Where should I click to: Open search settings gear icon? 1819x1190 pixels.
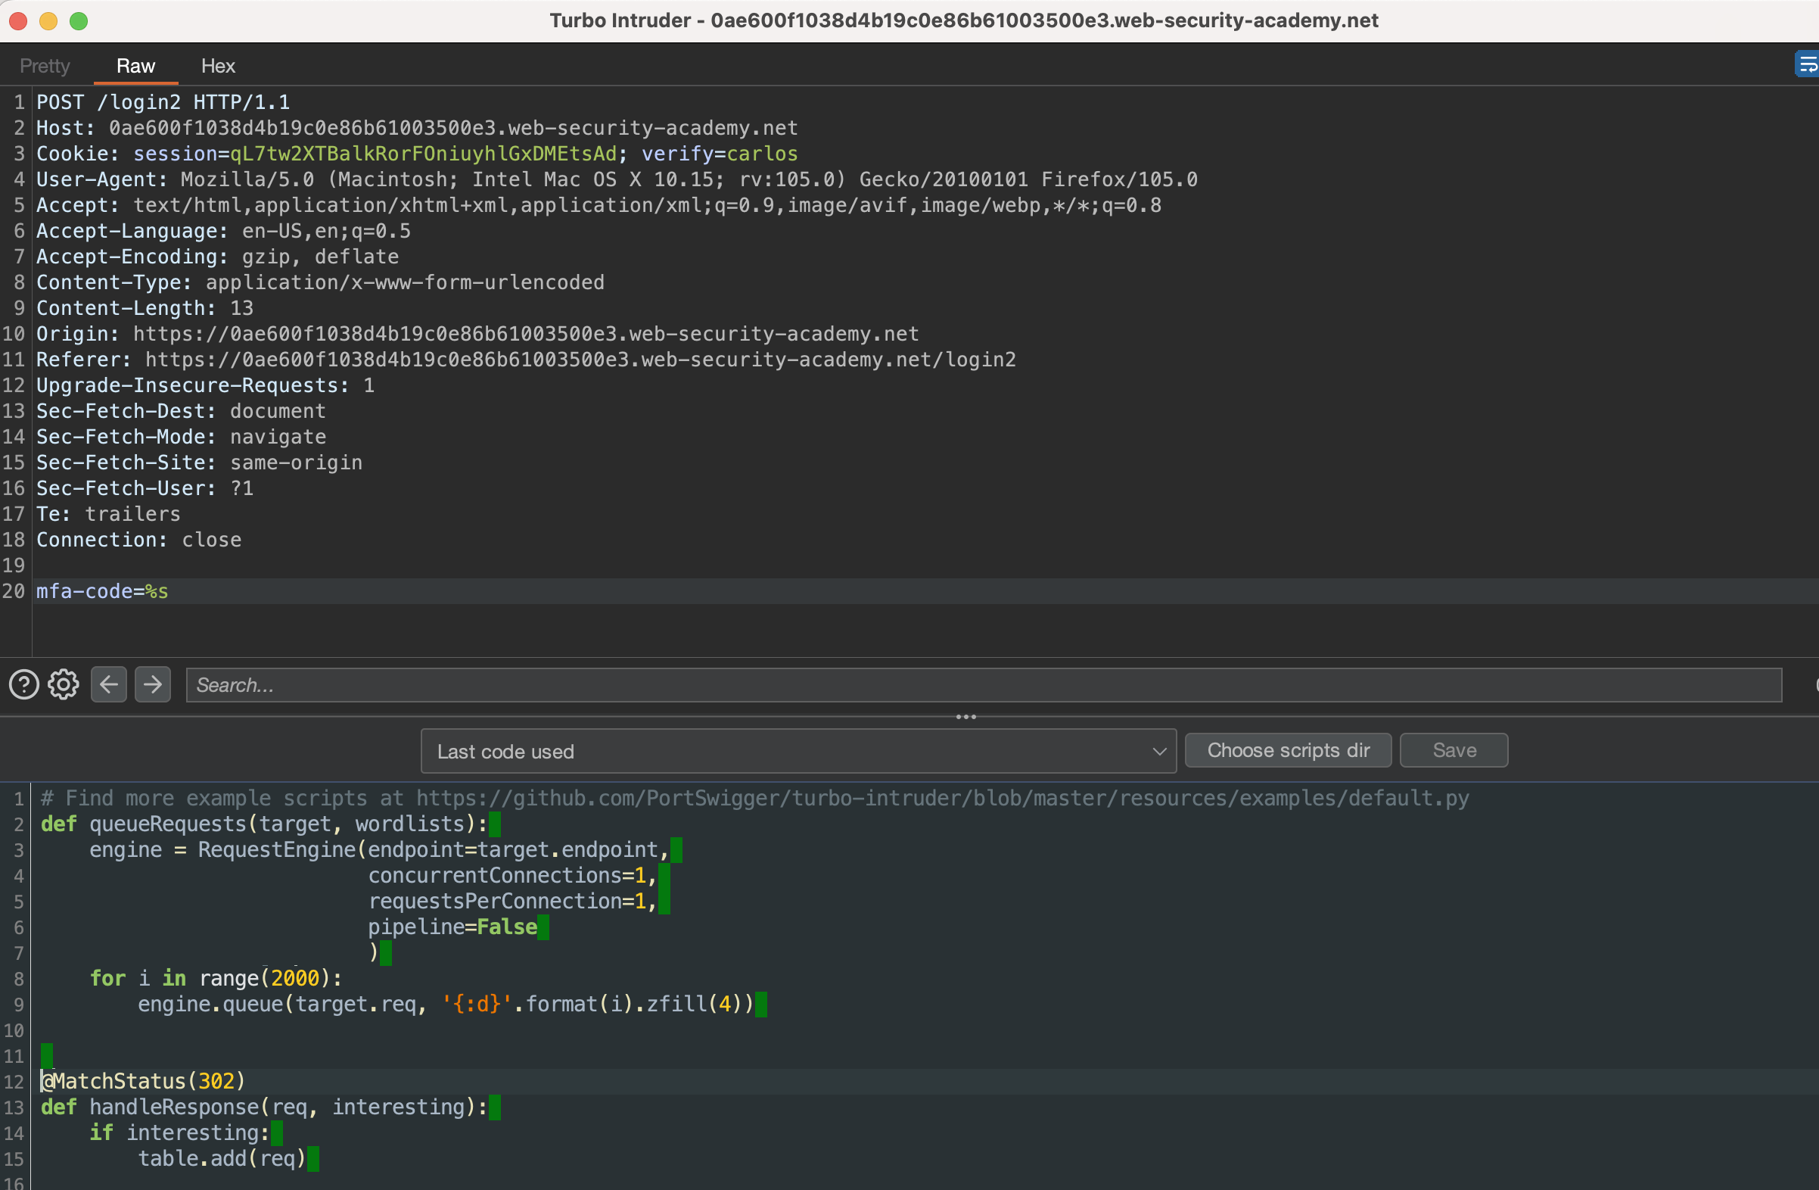(x=64, y=684)
